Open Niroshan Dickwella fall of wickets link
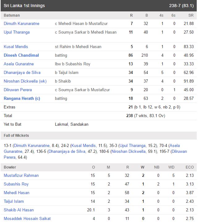The width and height of the screenshot is (198, 224). click(x=128, y=151)
